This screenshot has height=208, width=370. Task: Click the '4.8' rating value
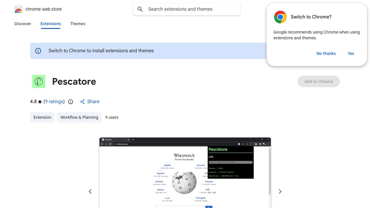point(33,102)
